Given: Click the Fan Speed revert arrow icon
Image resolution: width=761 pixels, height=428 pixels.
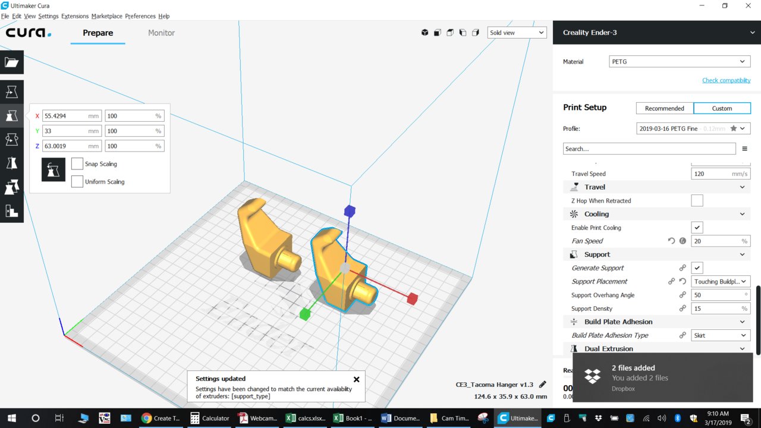Looking at the screenshot, I should [x=671, y=241].
